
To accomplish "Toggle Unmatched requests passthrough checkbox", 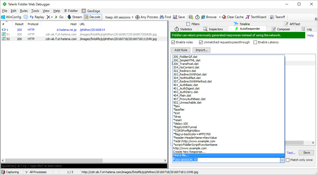I will pos(201,42).
